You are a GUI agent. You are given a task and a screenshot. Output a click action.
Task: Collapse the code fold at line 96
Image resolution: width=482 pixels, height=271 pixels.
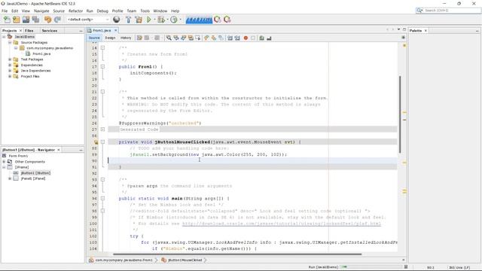point(102,199)
